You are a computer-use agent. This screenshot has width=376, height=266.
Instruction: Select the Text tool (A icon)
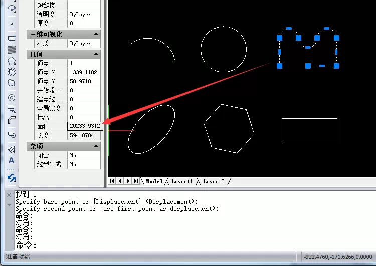click(x=12, y=161)
